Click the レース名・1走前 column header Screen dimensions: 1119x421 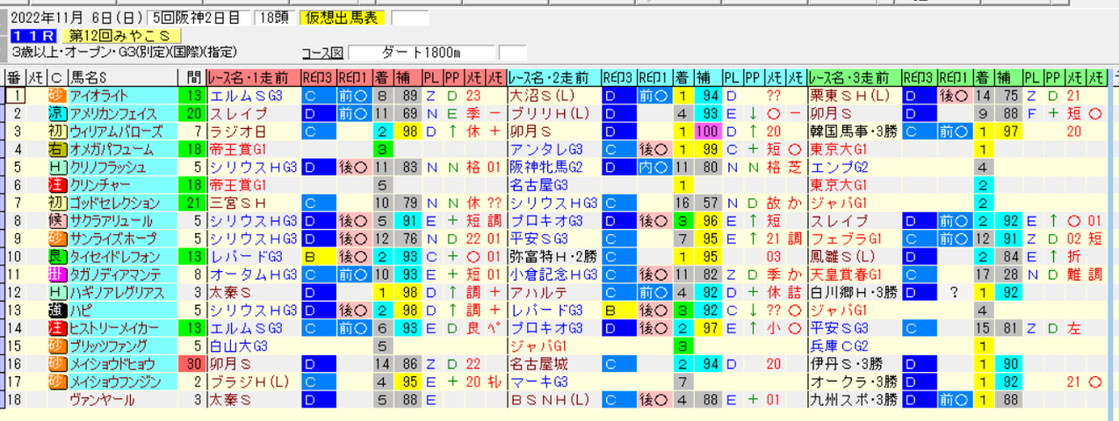[252, 77]
